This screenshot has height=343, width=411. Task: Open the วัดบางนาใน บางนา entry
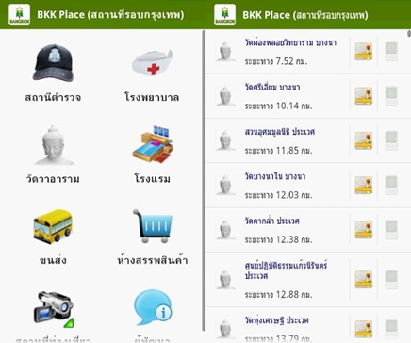coord(275,176)
